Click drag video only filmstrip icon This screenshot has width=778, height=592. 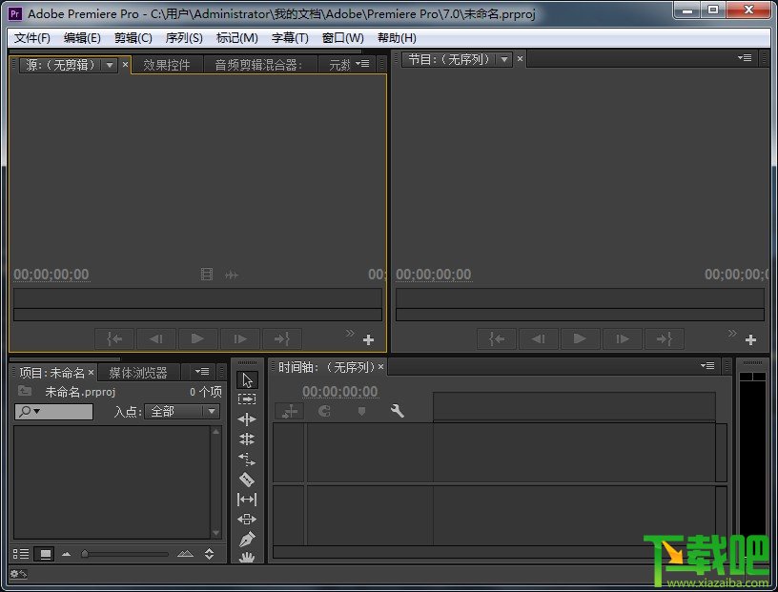tap(207, 274)
